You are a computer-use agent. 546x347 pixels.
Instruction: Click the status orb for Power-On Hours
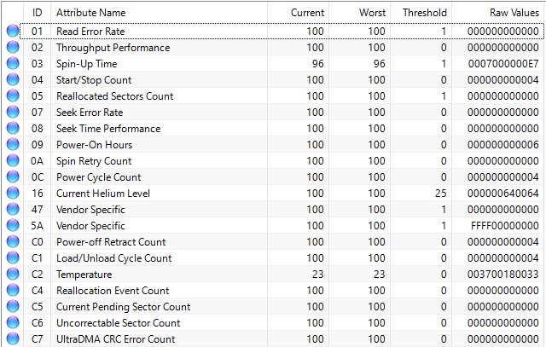click(13, 144)
